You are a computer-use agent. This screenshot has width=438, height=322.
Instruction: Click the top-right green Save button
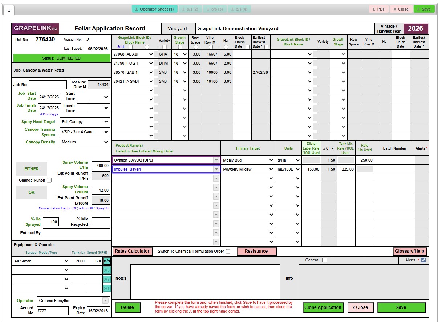pos(424,9)
